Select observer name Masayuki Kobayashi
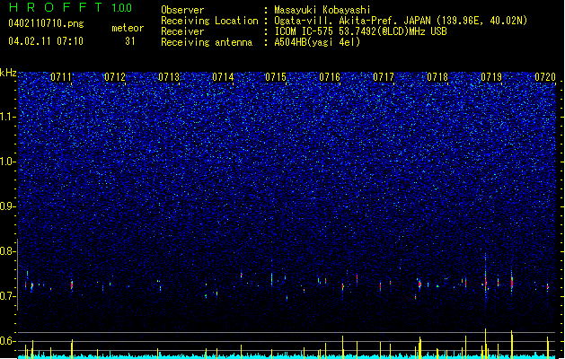This screenshot has width=565, height=359. click(322, 10)
